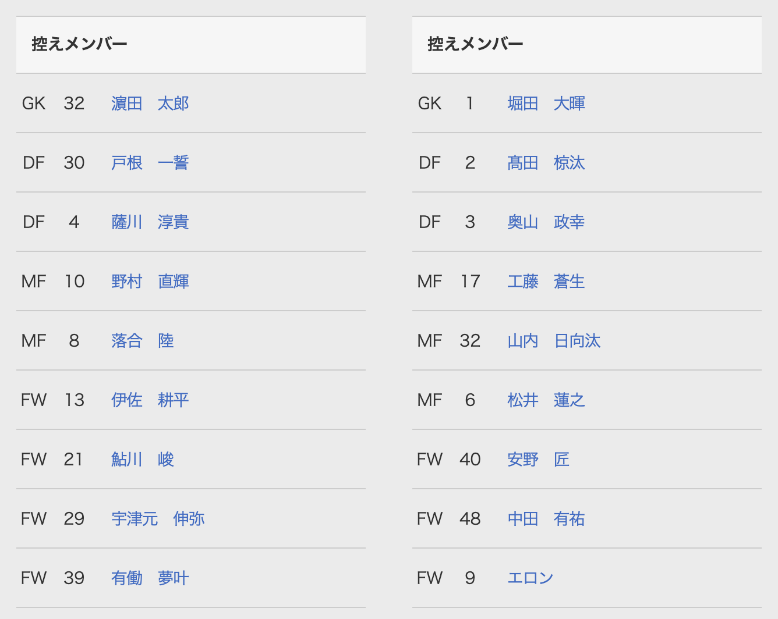This screenshot has height=619, width=778.
Task: Open 中田 有祐 player page
Action: click(x=546, y=519)
